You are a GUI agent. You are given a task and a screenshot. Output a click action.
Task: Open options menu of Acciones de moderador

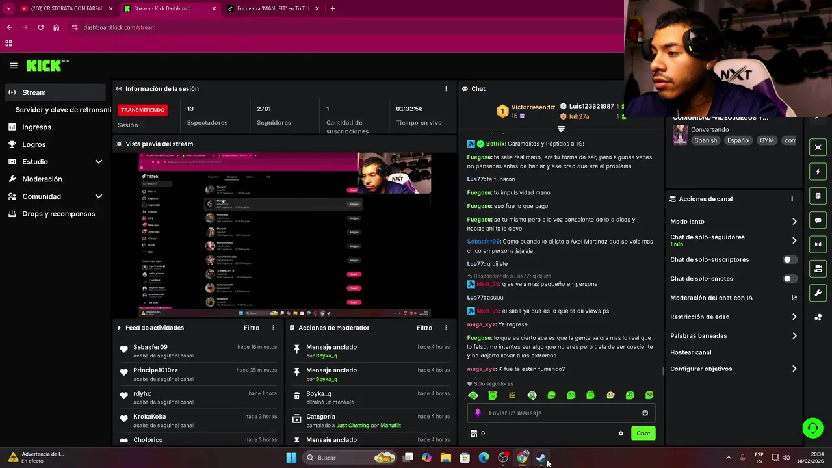446,328
